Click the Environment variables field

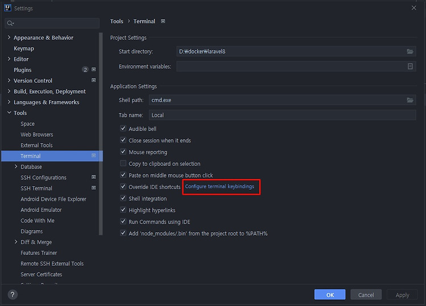[x=296, y=66]
